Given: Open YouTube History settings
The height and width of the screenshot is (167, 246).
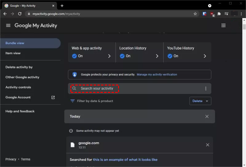Looking at the screenshot, I should point(187,52).
